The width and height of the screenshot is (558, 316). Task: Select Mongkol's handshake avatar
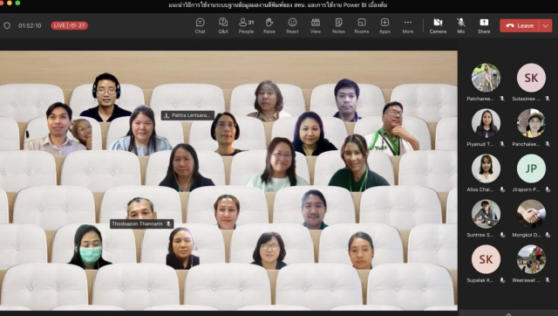coord(531,214)
